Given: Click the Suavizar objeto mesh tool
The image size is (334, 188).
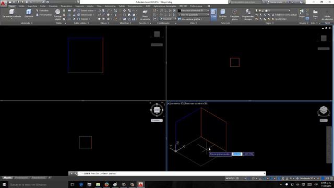Looking at the screenshot, I should click(57, 15).
